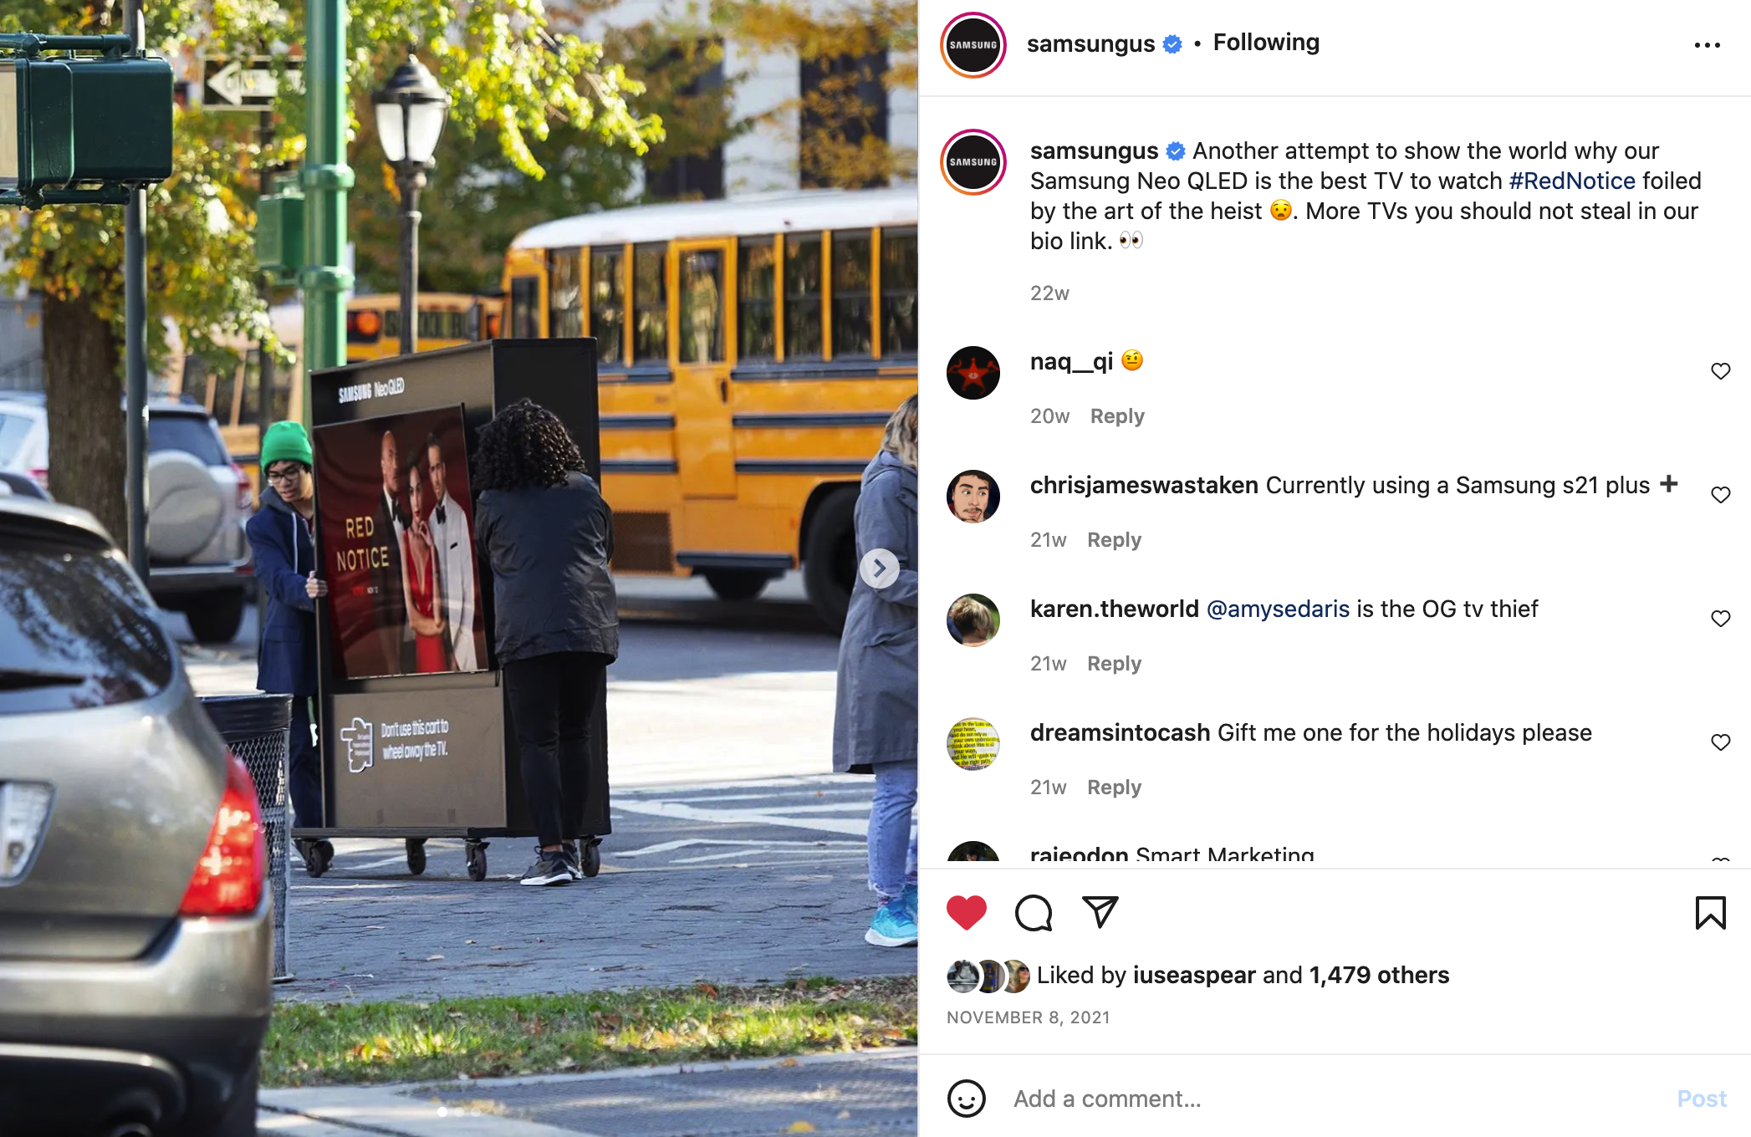Image resolution: width=1751 pixels, height=1137 pixels.
Task: Save the post with the bookmark icon
Action: (1710, 912)
